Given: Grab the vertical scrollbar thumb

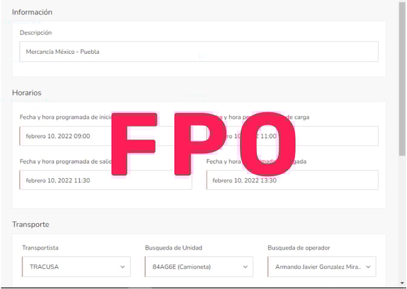Looking at the screenshot, I should pos(402,79).
